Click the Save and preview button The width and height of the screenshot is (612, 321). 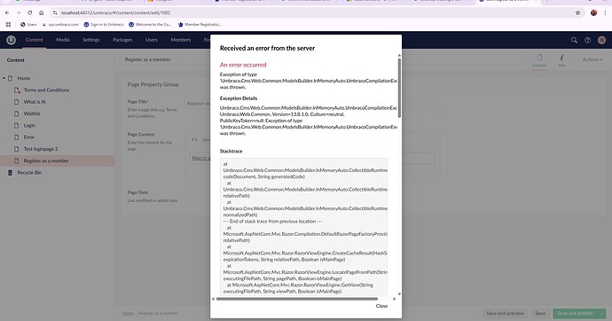pyautogui.click(x=505, y=313)
